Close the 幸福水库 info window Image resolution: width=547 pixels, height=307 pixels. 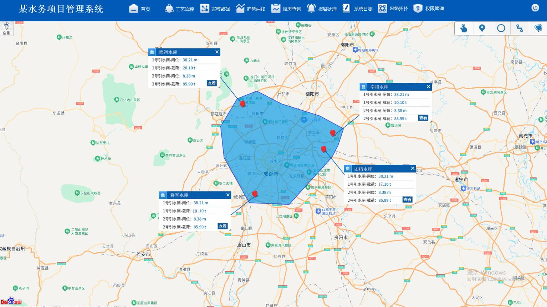[428, 86]
